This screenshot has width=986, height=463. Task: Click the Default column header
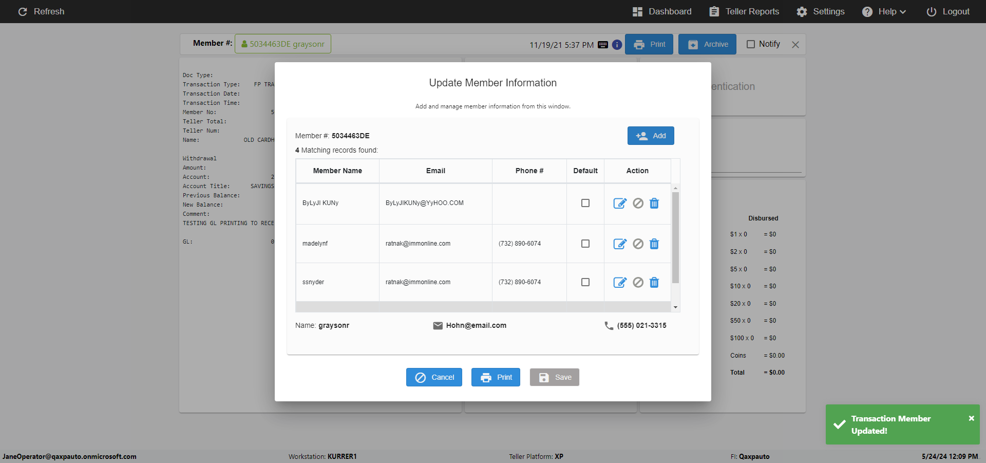click(585, 171)
